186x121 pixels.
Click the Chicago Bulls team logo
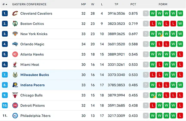coord(15,95)
